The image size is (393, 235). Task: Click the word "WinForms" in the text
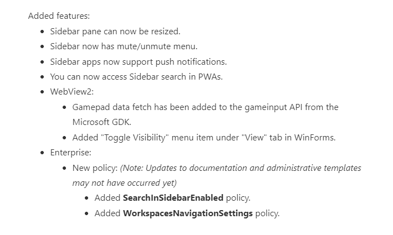pyautogui.click(x=314, y=138)
